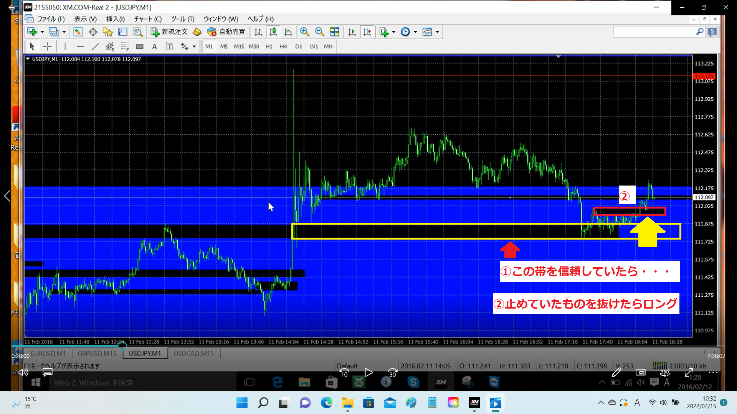
Task: Switch to the GBPUSD,M15 chart tab
Action: tap(97, 353)
